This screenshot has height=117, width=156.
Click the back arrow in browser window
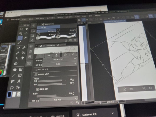tap(8, 20)
